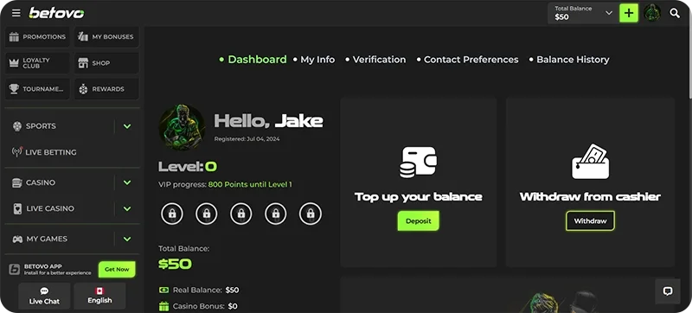Click 'Registered: Jul 04, 2024' text
This screenshot has width=692, height=313.
click(247, 139)
